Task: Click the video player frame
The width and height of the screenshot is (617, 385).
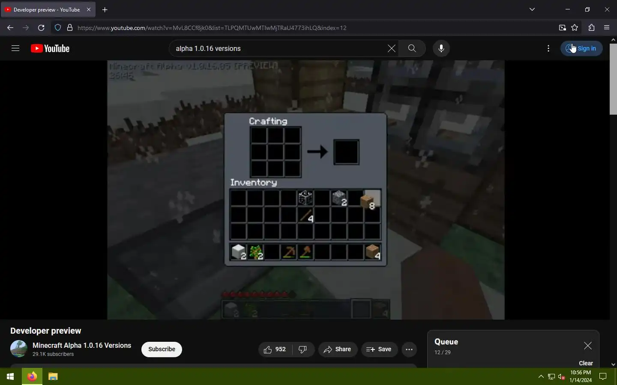Action: coord(306,190)
